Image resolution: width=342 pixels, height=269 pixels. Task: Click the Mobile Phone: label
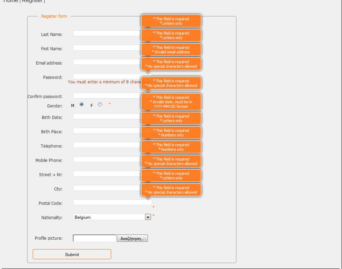pos(49,160)
